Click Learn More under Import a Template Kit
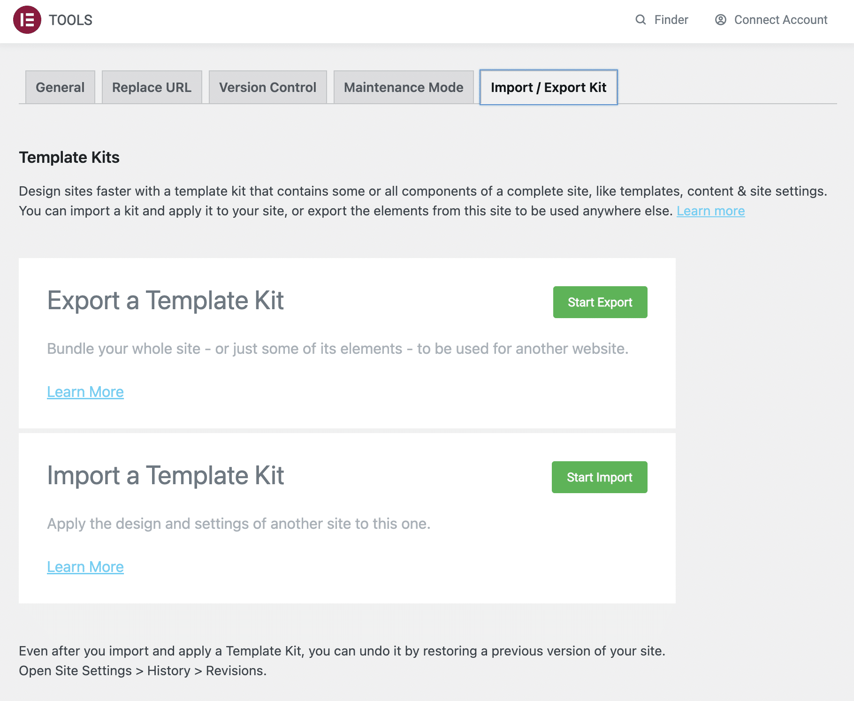The width and height of the screenshot is (854, 701). click(x=85, y=566)
